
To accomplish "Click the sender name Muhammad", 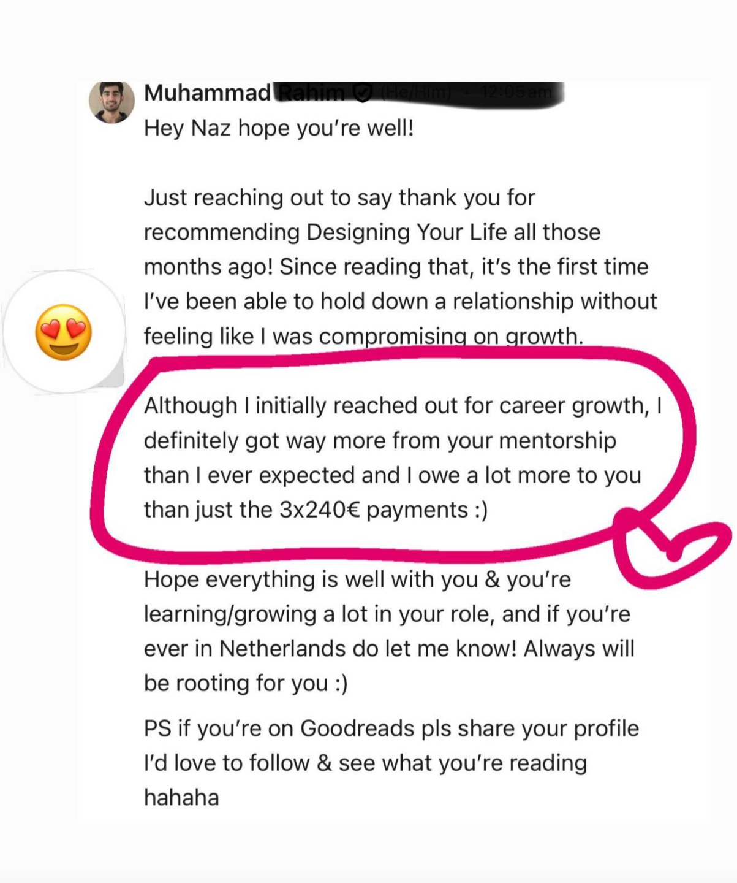I will pos(207,93).
